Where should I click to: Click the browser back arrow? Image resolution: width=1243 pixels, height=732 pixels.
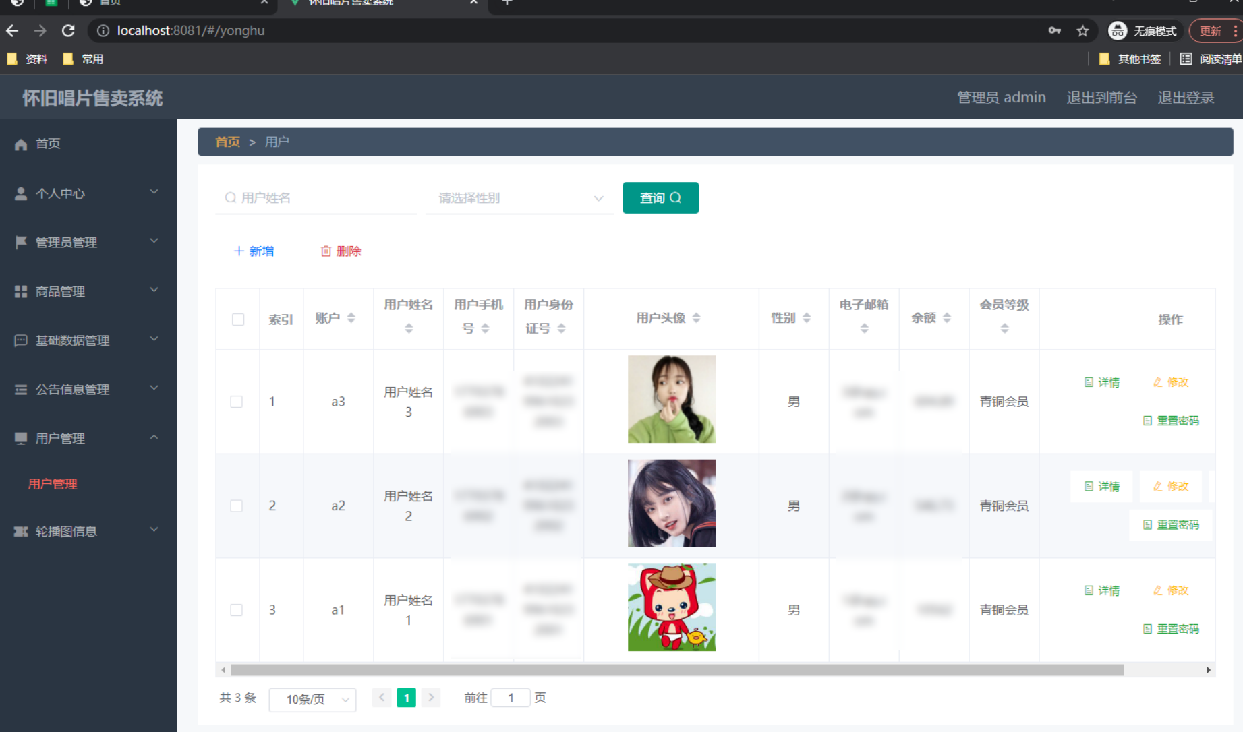12,31
